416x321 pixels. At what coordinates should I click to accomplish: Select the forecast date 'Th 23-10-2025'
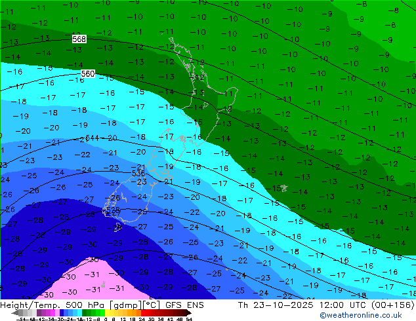(x=276, y=305)
